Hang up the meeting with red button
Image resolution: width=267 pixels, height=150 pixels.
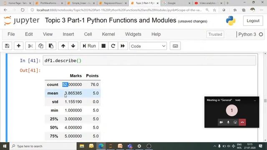tap(242, 122)
